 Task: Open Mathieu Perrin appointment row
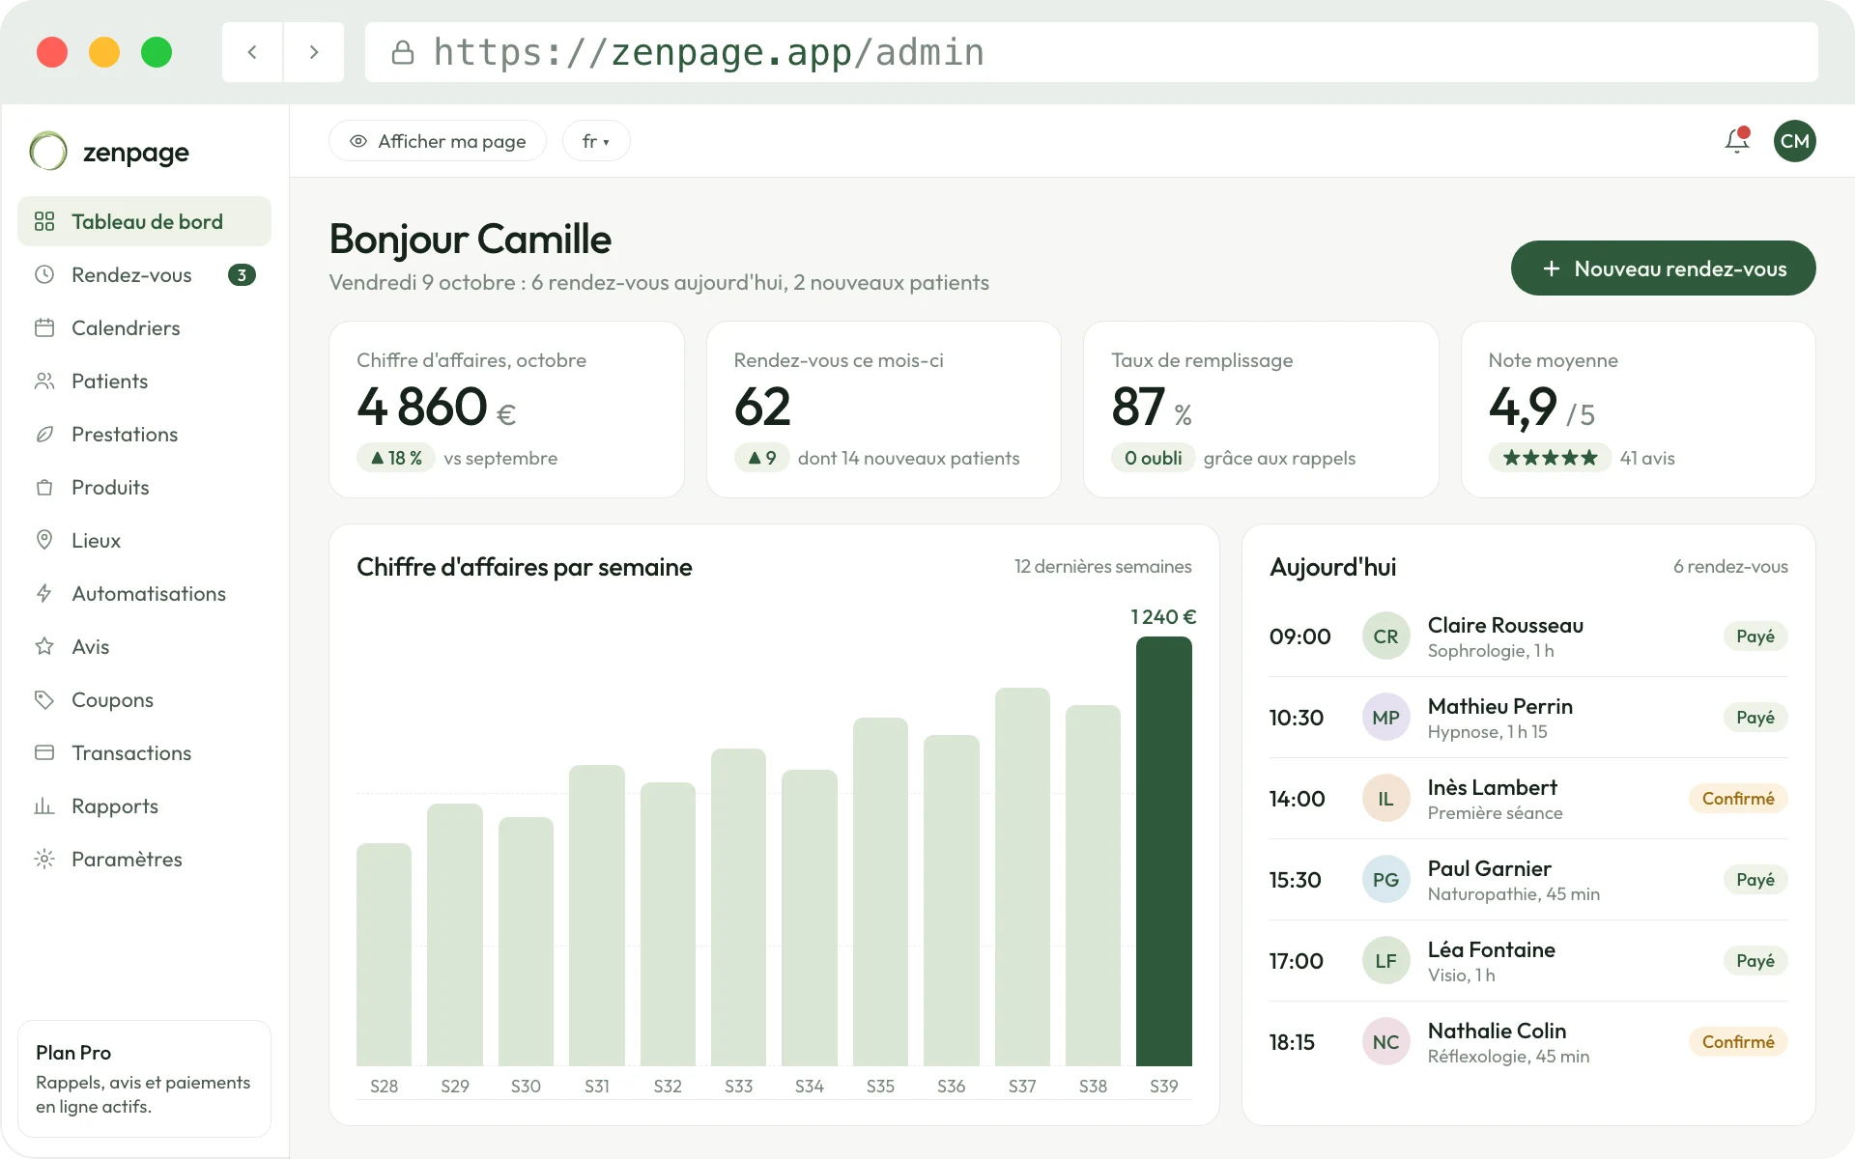pyautogui.click(x=1528, y=718)
